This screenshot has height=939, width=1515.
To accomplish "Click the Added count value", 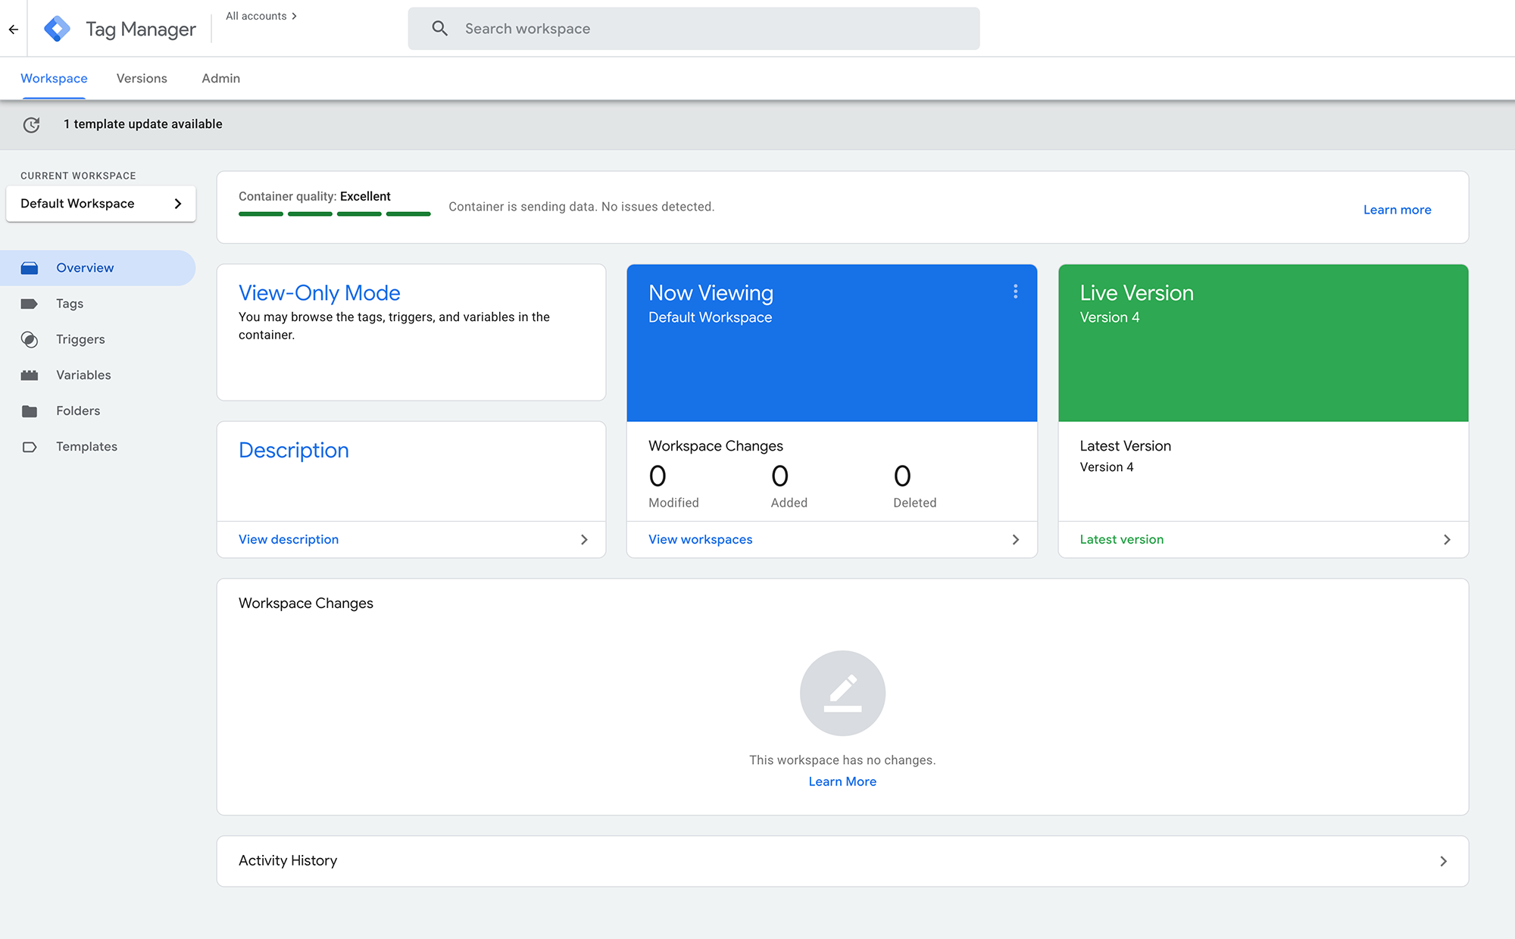I will 780,476.
